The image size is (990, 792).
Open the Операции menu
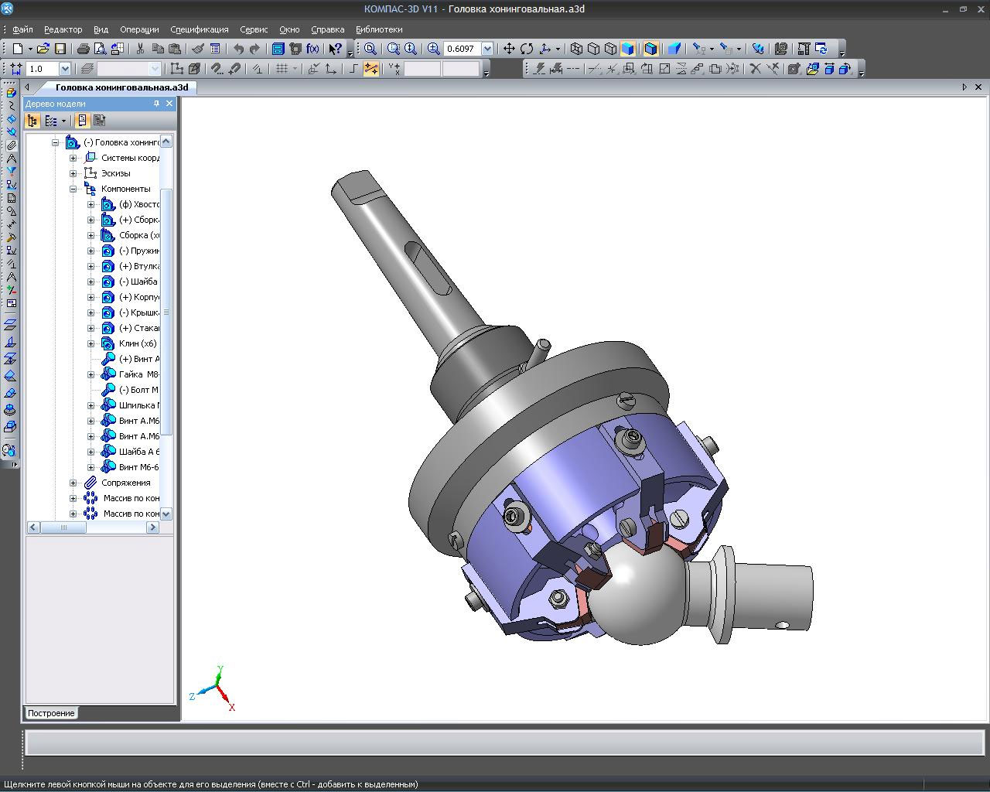(x=139, y=29)
